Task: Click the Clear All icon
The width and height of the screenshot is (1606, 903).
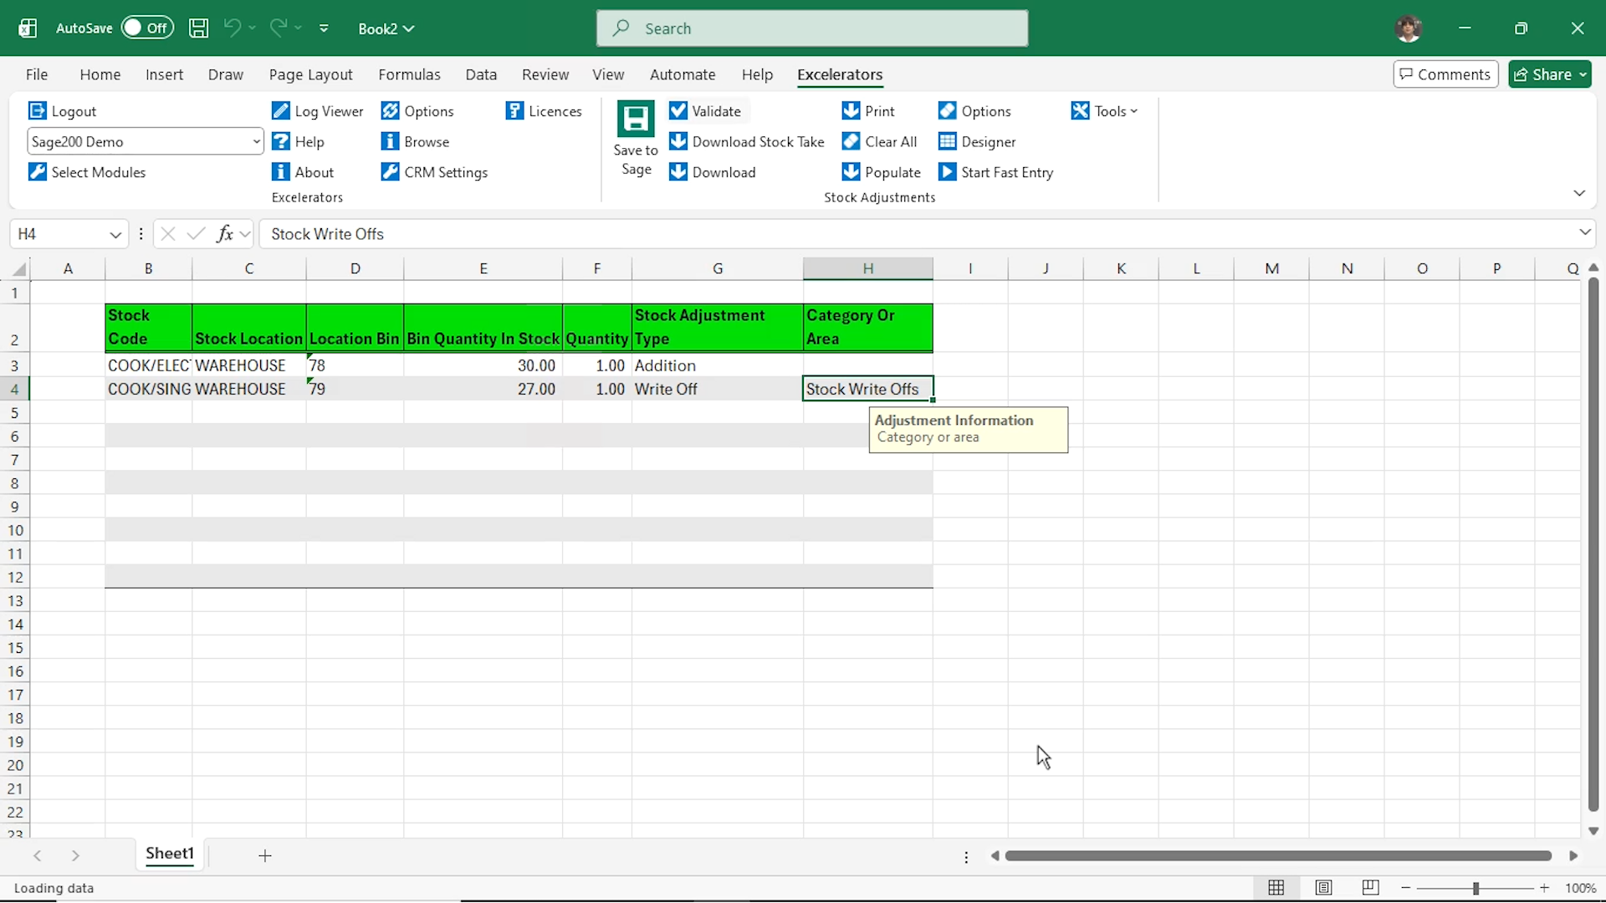Action: [851, 141]
